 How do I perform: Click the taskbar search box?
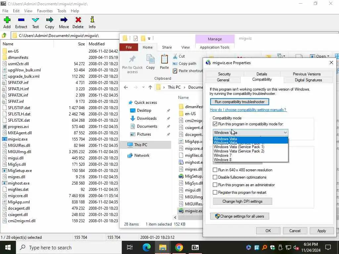[69, 247]
